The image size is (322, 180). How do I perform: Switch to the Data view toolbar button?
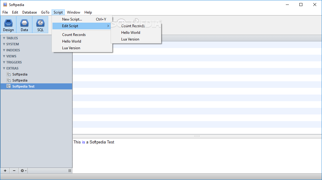(x=24, y=25)
